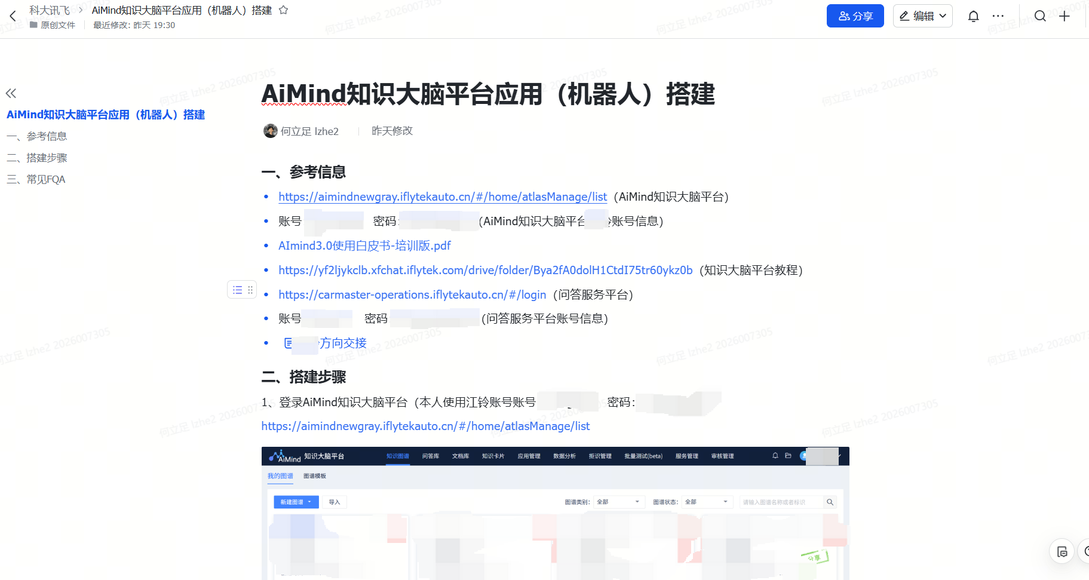Click the 原创文件 tag
The height and width of the screenshot is (580, 1089).
[x=53, y=25]
